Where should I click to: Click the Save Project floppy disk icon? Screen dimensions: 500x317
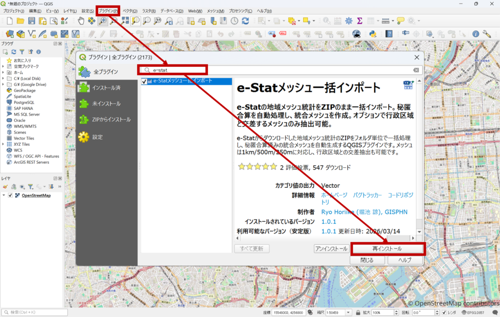[31, 21]
